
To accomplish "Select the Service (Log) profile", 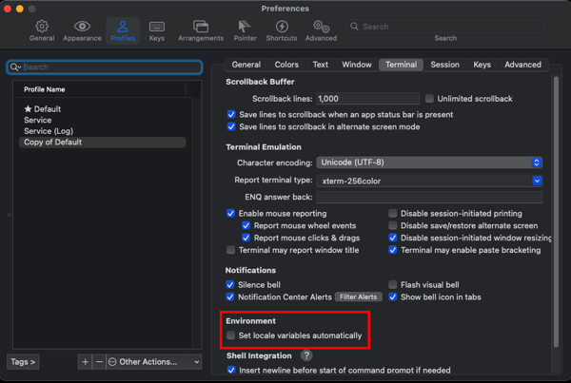I will [103, 131].
